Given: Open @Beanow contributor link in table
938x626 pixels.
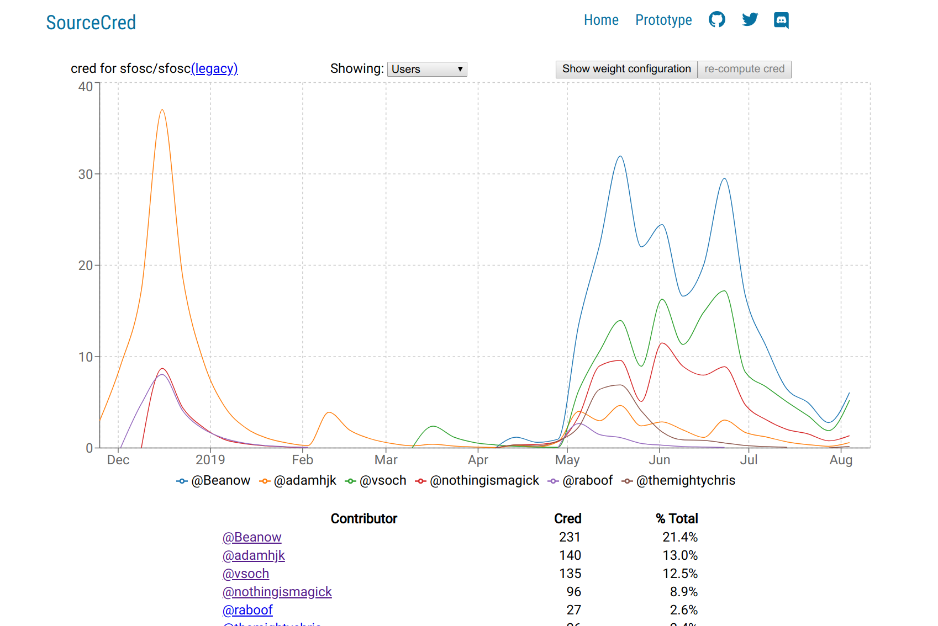Looking at the screenshot, I should point(252,537).
